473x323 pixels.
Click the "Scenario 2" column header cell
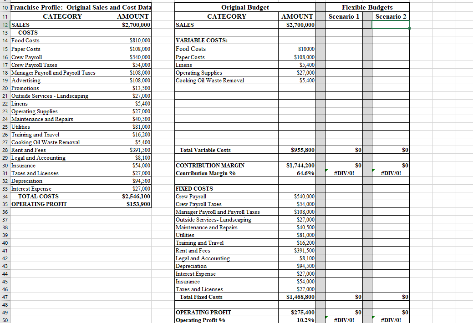[391, 16]
